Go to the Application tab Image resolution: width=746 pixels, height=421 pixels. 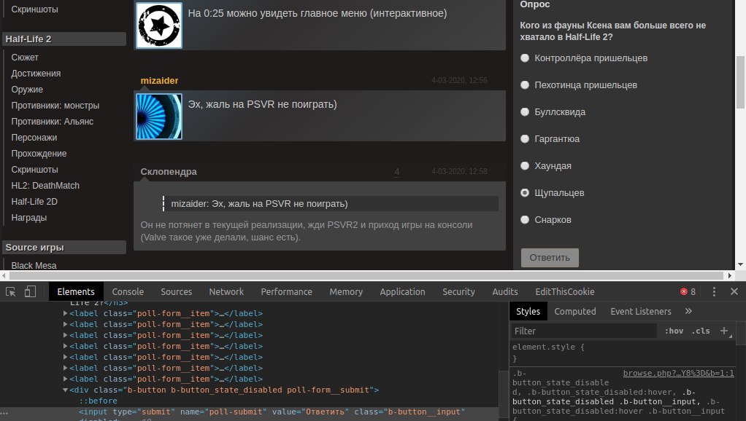click(402, 292)
